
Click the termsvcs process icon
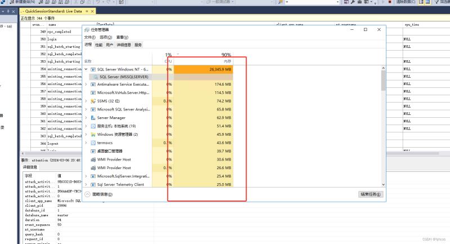[93, 143]
